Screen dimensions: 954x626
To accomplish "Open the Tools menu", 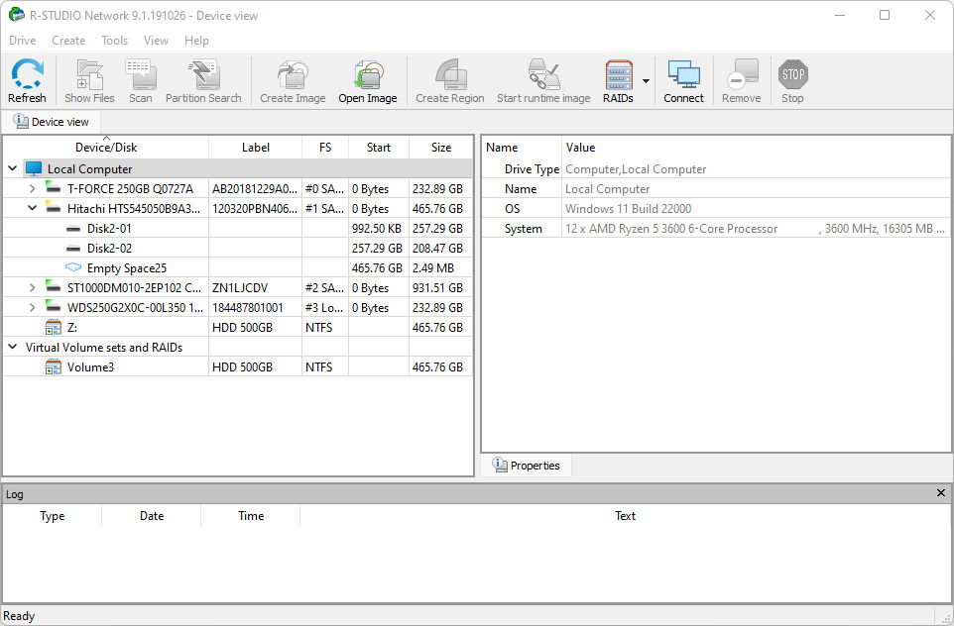I will click(114, 40).
